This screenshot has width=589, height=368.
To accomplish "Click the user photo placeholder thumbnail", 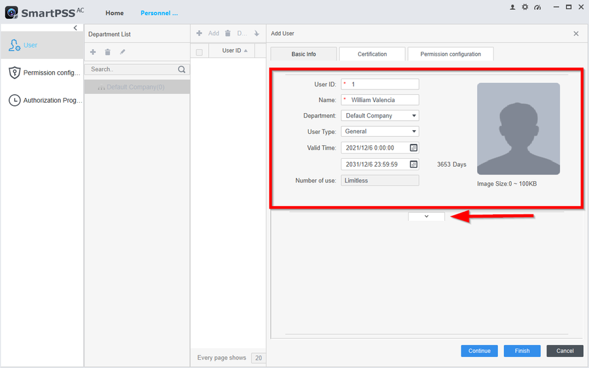I will coord(518,129).
